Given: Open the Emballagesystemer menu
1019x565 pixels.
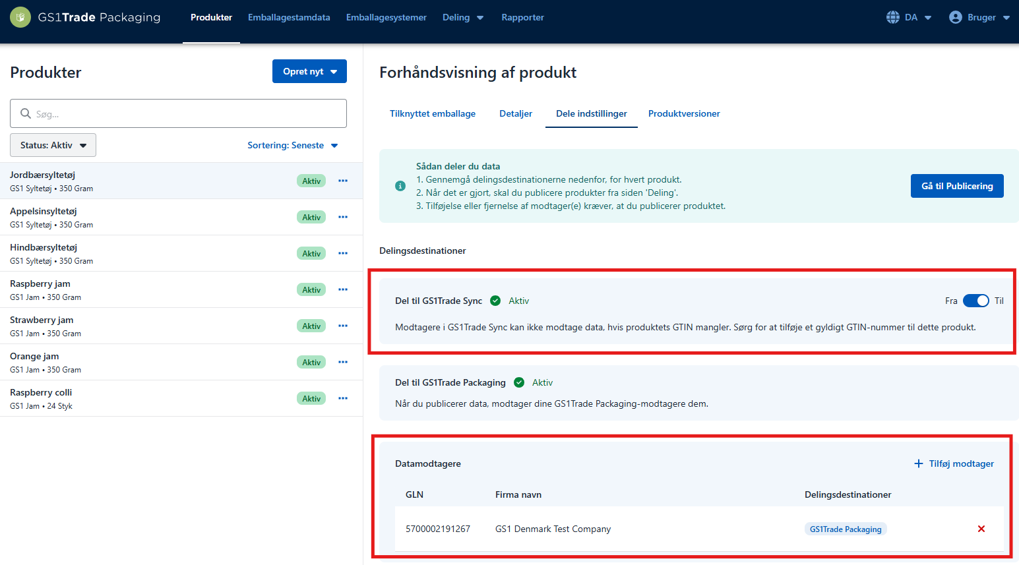Looking at the screenshot, I should click(x=386, y=17).
